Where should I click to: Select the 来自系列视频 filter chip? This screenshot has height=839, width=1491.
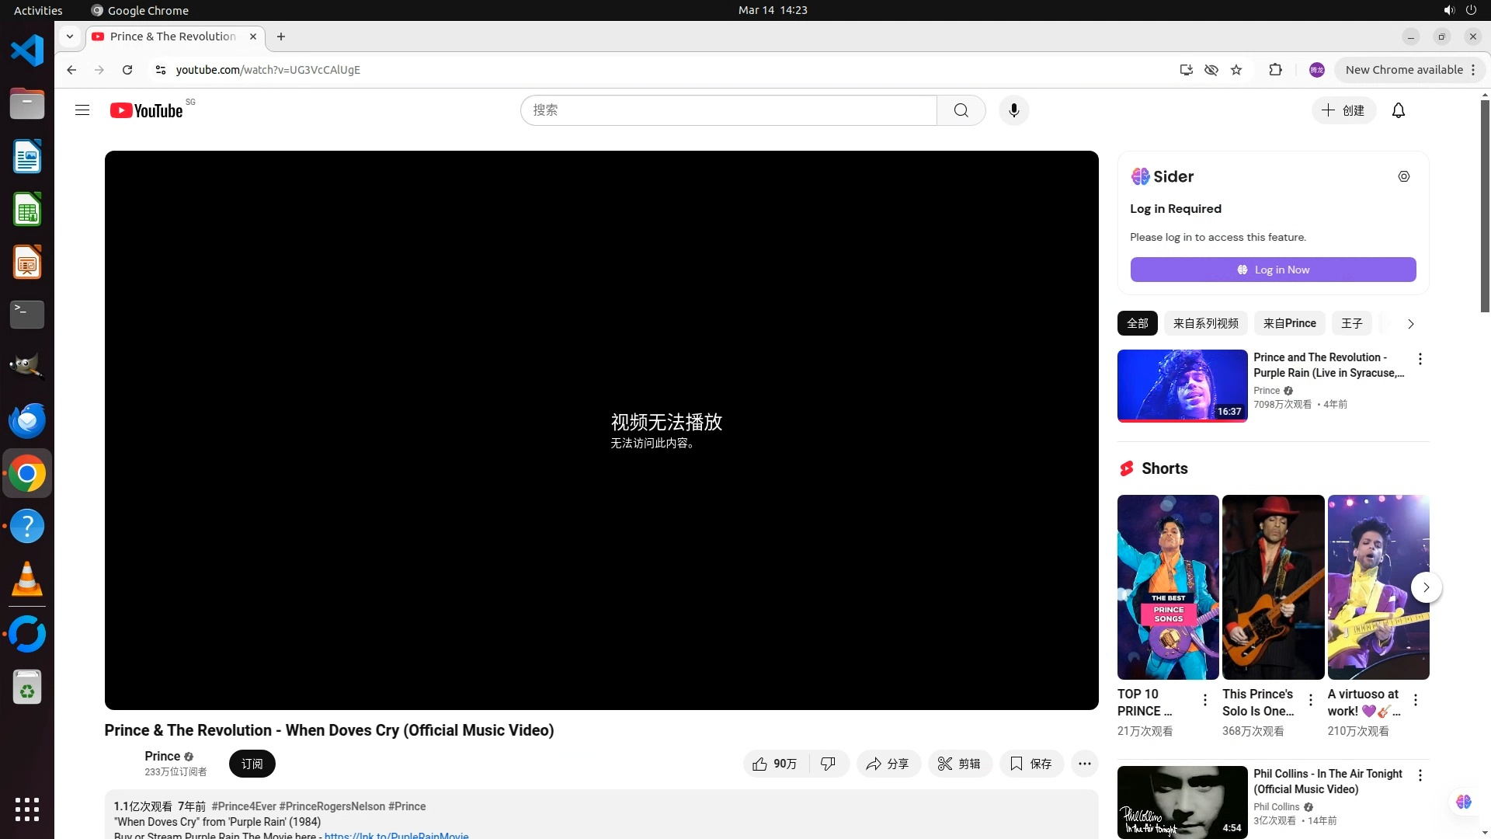(1205, 323)
